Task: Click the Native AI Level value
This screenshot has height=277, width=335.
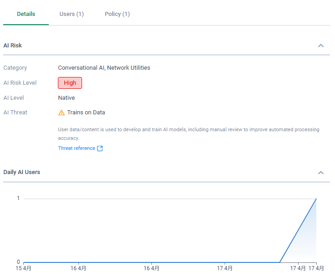Action: (x=67, y=98)
